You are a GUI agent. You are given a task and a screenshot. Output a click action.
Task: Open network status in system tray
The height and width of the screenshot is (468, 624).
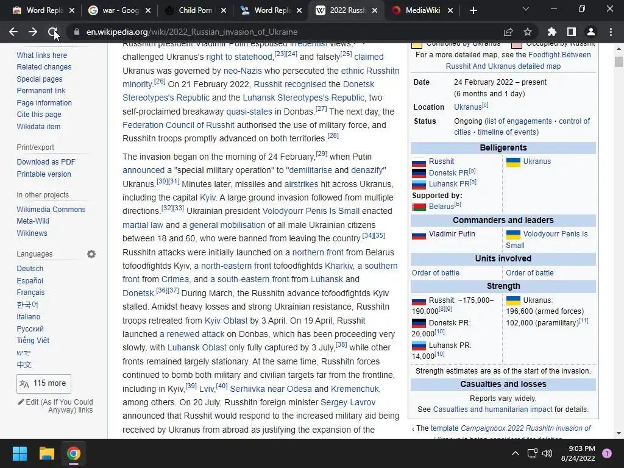click(x=532, y=453)
